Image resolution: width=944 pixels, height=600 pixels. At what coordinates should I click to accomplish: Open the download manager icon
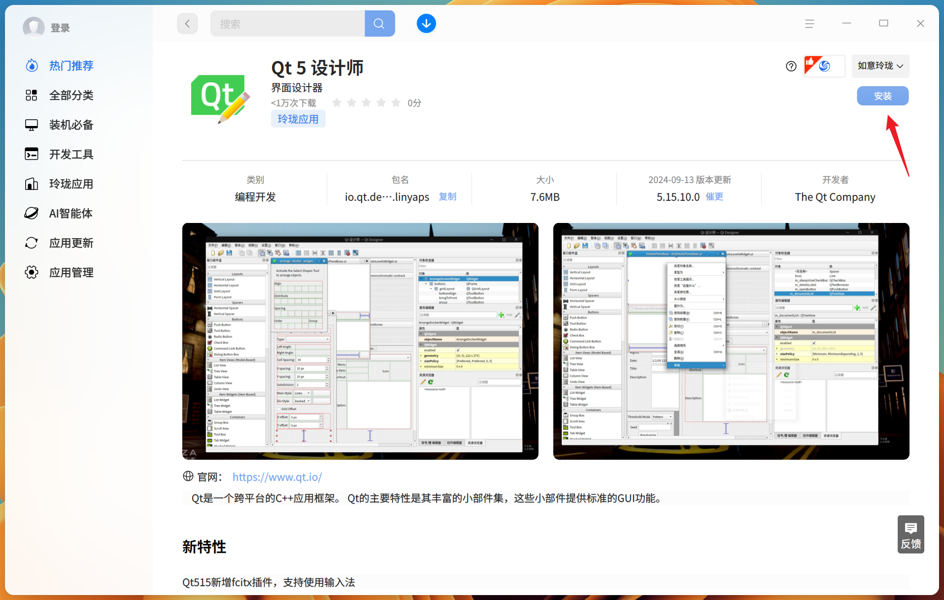pos(426,24)
